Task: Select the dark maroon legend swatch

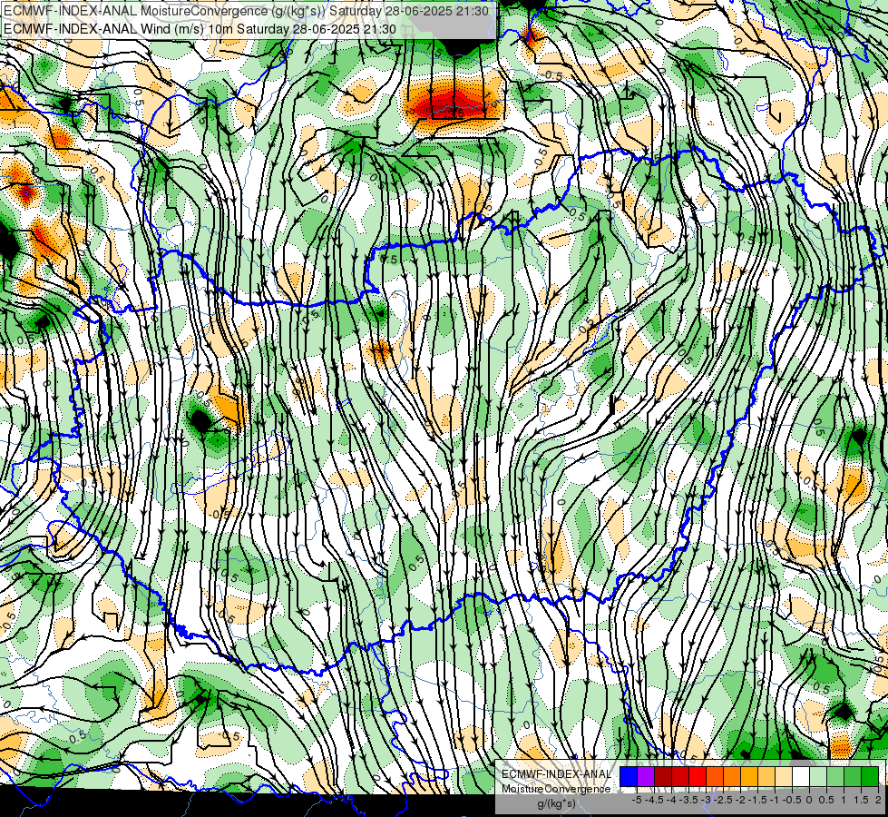Action: click(x=663, y=776)
